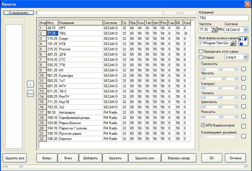Adjust the Громкость slider
The image size is (252, 171).
pos(220,69)
